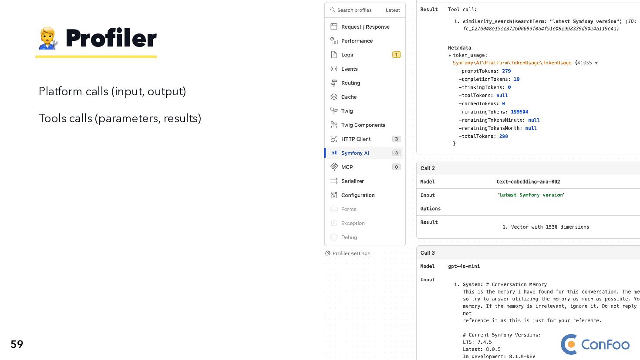Click the gpt-4o-mini model value
Screen dimensions: 640x360
tap(464, 266)
